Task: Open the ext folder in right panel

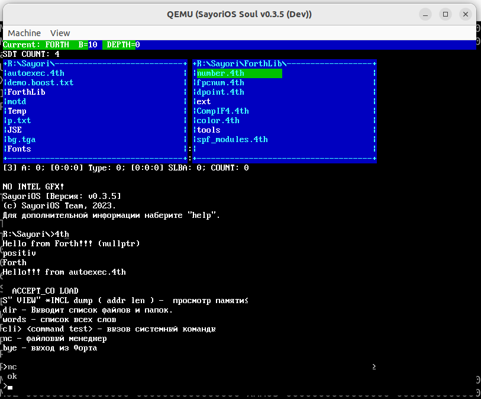Action: 204,101
